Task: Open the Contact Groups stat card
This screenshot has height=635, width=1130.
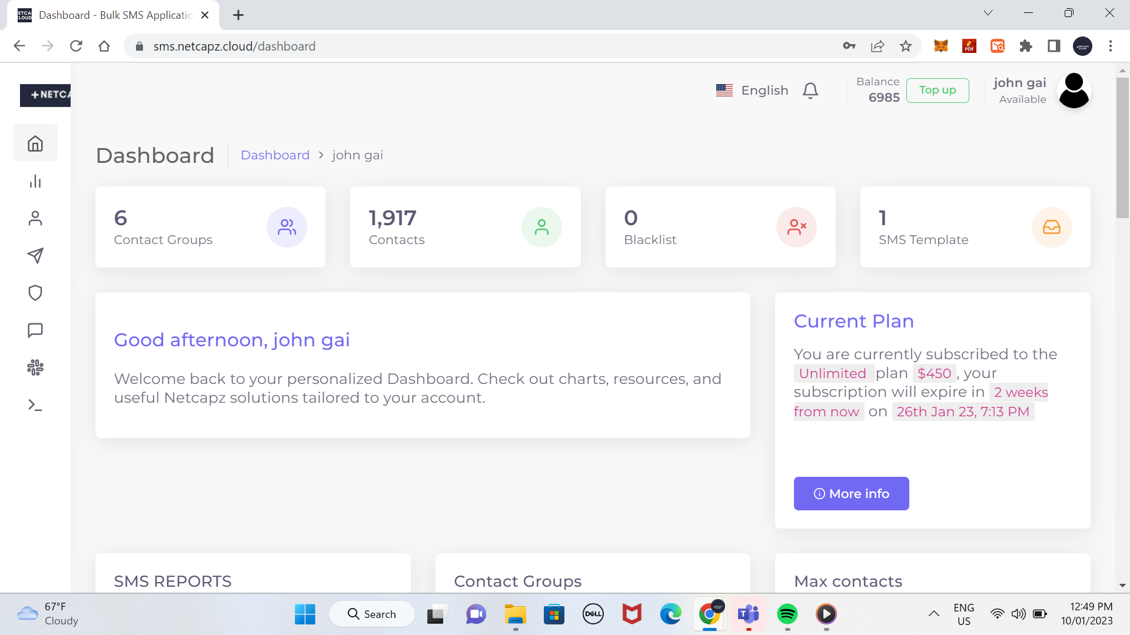Action: point(210,227)
